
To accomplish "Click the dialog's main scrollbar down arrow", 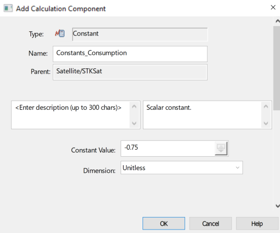I will coord(277,206).
